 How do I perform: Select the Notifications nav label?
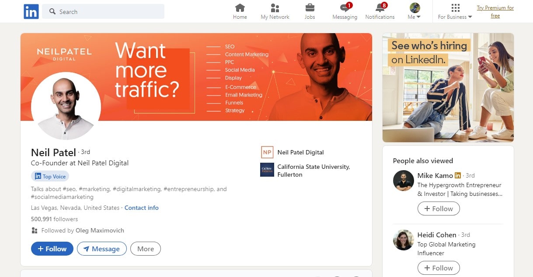[x=380, y=17]
